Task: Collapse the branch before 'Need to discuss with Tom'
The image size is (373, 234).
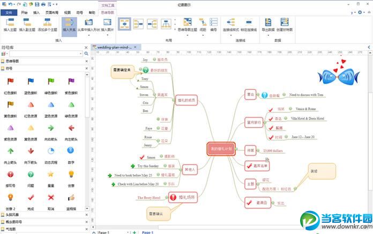Action: pos(284,95)
